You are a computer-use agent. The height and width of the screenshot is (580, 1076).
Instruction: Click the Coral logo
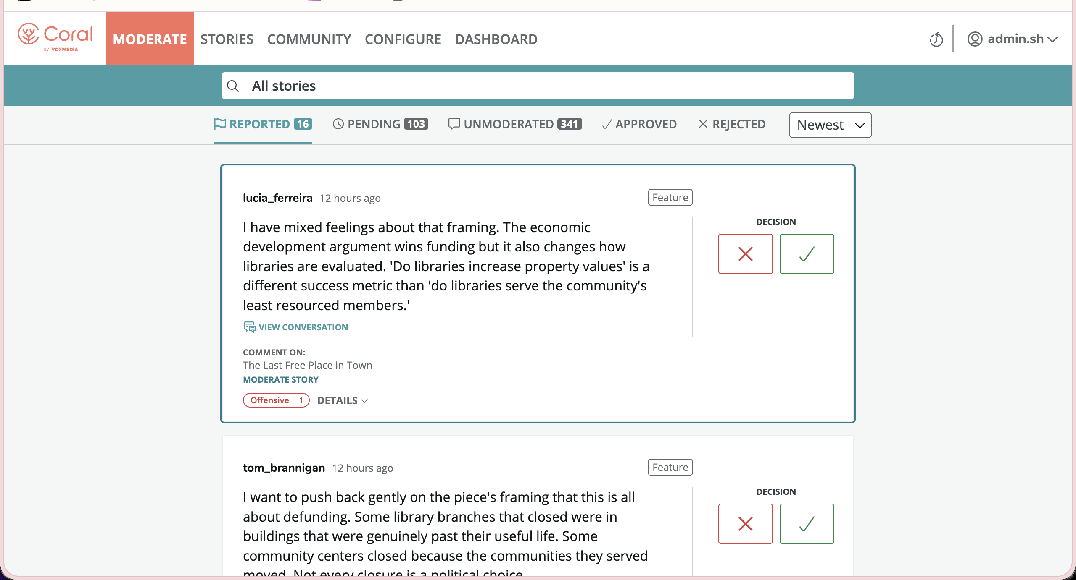coord(55,38)
